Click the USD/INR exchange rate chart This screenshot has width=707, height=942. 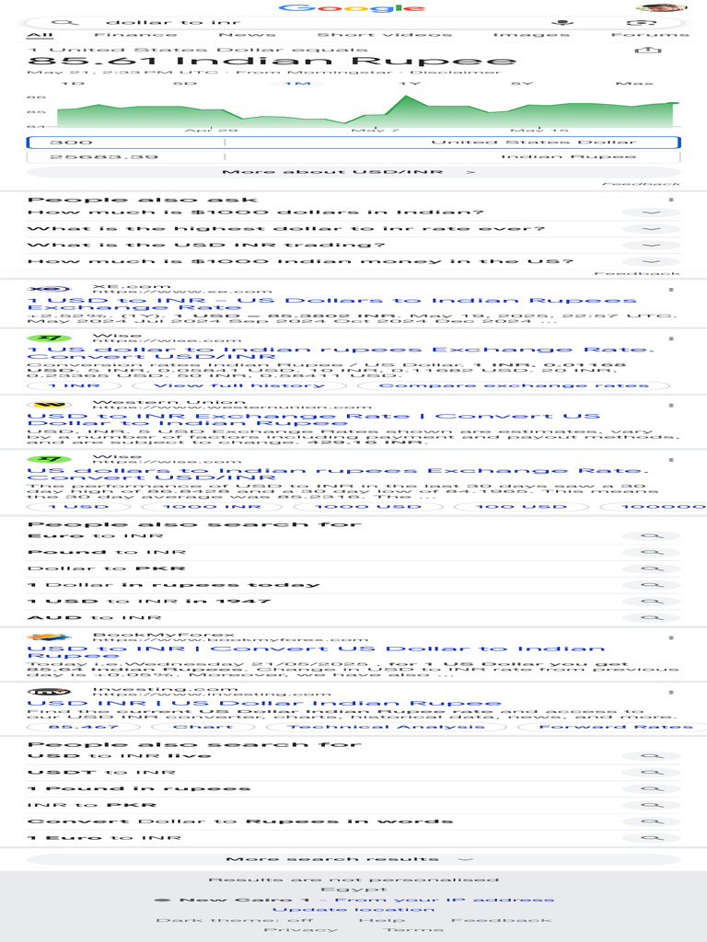[368, 111]
